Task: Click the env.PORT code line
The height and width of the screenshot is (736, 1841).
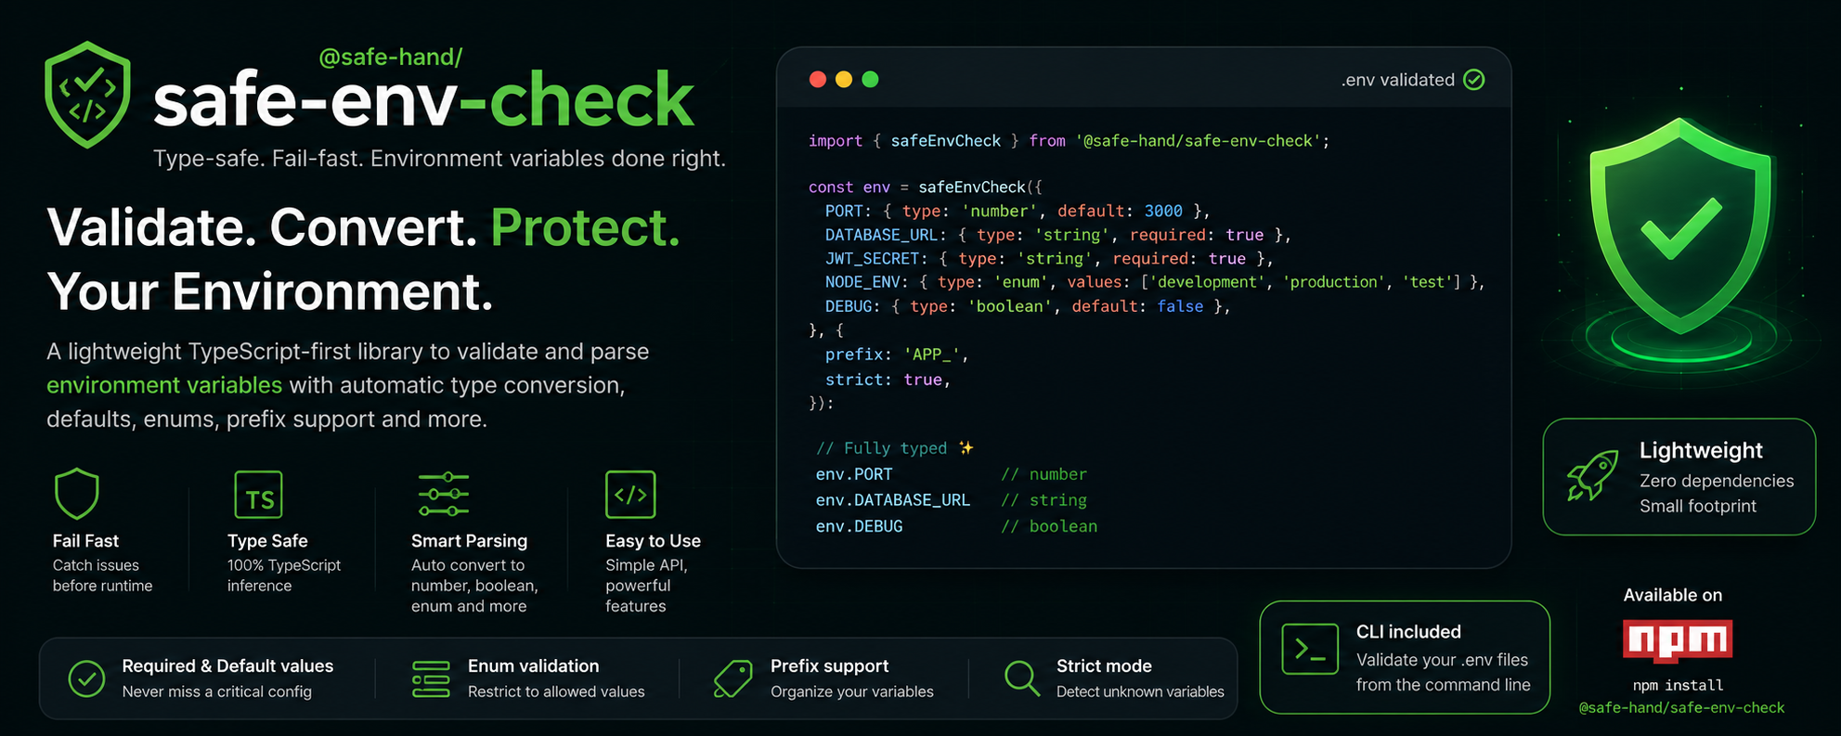Action: click(x=951, y=474)
